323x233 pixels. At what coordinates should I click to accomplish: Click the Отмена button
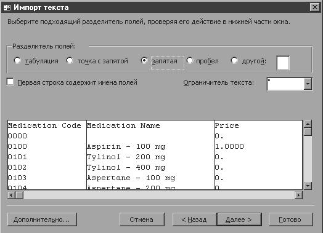tap(142, 219)
